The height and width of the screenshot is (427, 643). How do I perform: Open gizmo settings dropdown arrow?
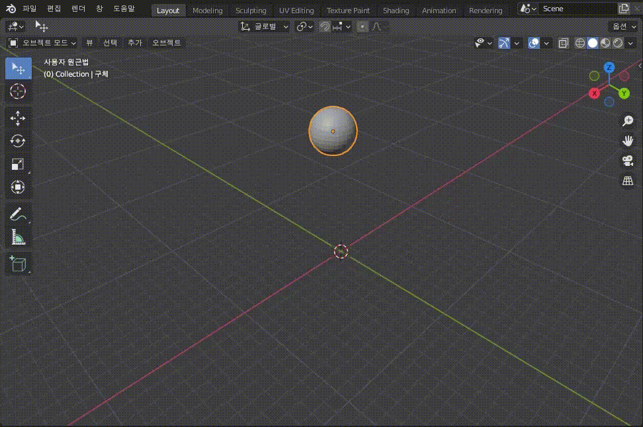coord(517,43)
